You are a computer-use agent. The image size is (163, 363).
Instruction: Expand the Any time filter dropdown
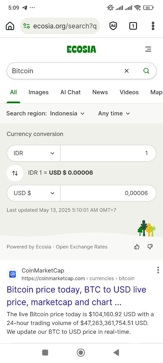coord(114,113)
